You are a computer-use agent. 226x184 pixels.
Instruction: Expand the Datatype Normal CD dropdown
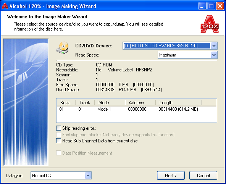coord(88,176)
